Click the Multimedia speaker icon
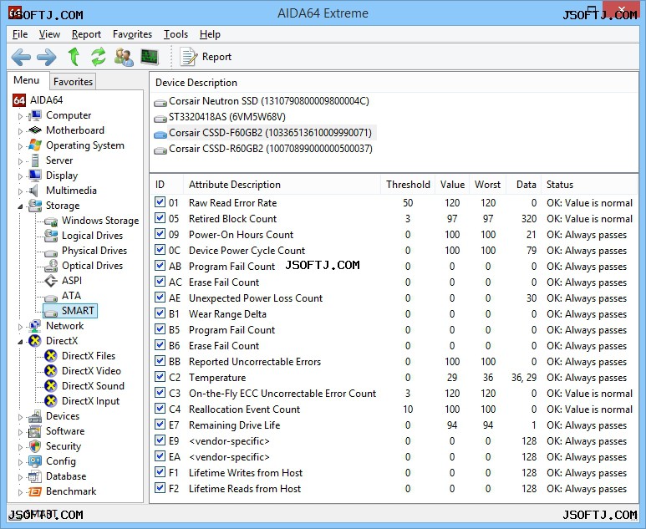The image size is (646, 529). point(33,191)
